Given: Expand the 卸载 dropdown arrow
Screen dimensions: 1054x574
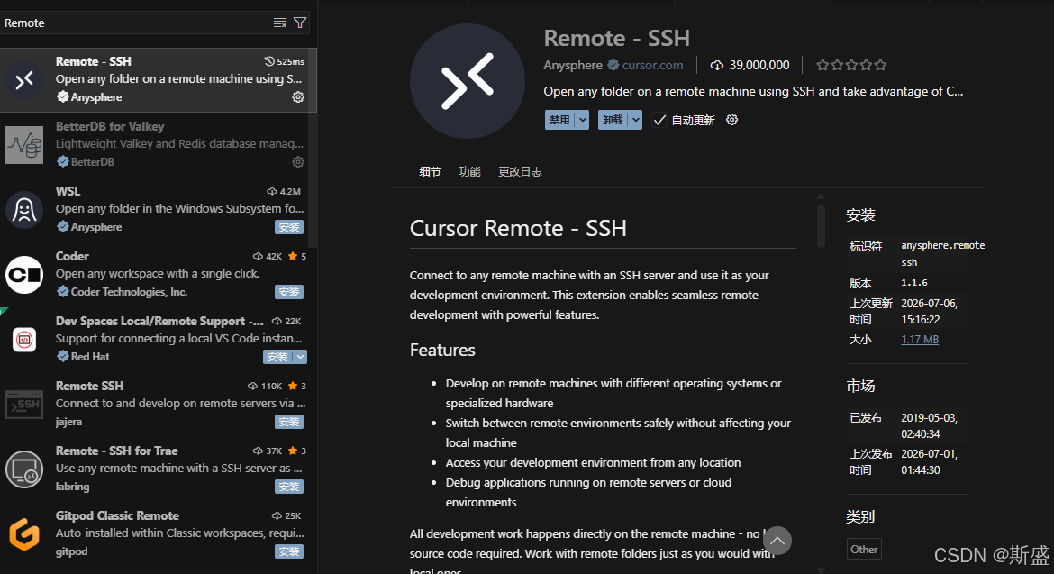Looking at the screenshot, I should pos(635,120).
